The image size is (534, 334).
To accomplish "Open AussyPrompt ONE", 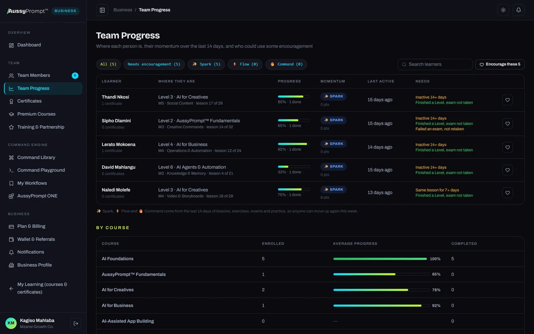I will click(43, 196).
